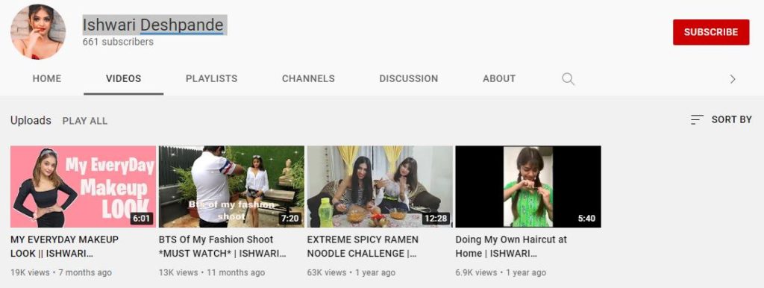Click the MY EVERYDAY MAKEUP LOOK title link
Viewport: 764px width, 288px height.
(x=64, y=246)
